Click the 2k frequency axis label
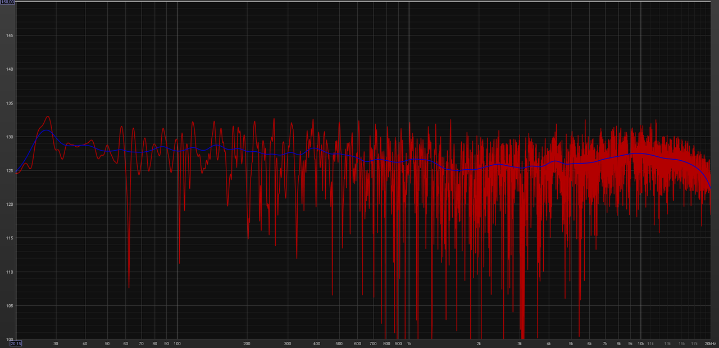 pos(479,344)
